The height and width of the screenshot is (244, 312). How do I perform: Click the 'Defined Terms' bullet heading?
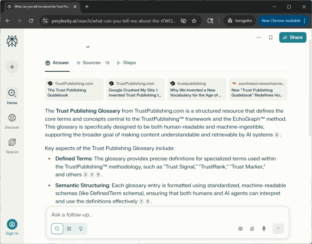click(x=73, y=159)
